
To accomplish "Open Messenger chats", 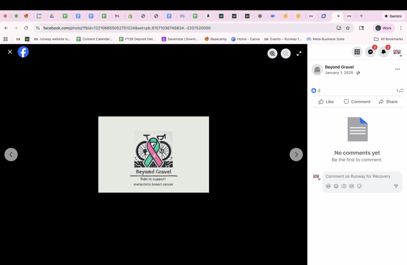I will (x=370, y=52).
